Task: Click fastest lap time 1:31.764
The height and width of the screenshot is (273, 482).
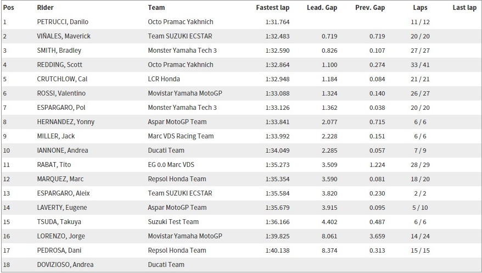Action: (x=278, y=22)
